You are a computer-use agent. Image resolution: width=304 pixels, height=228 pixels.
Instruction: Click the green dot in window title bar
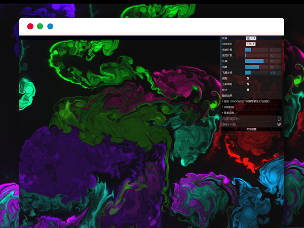click(40, 26)
